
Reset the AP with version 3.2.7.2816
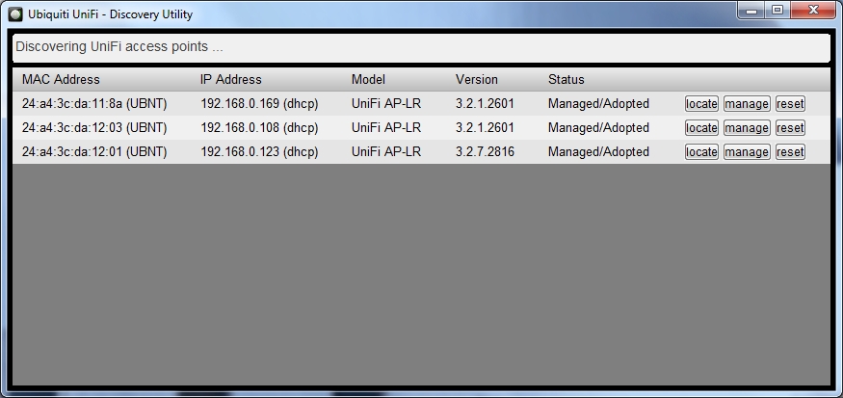pyautogui.click(x=790, y=152)
